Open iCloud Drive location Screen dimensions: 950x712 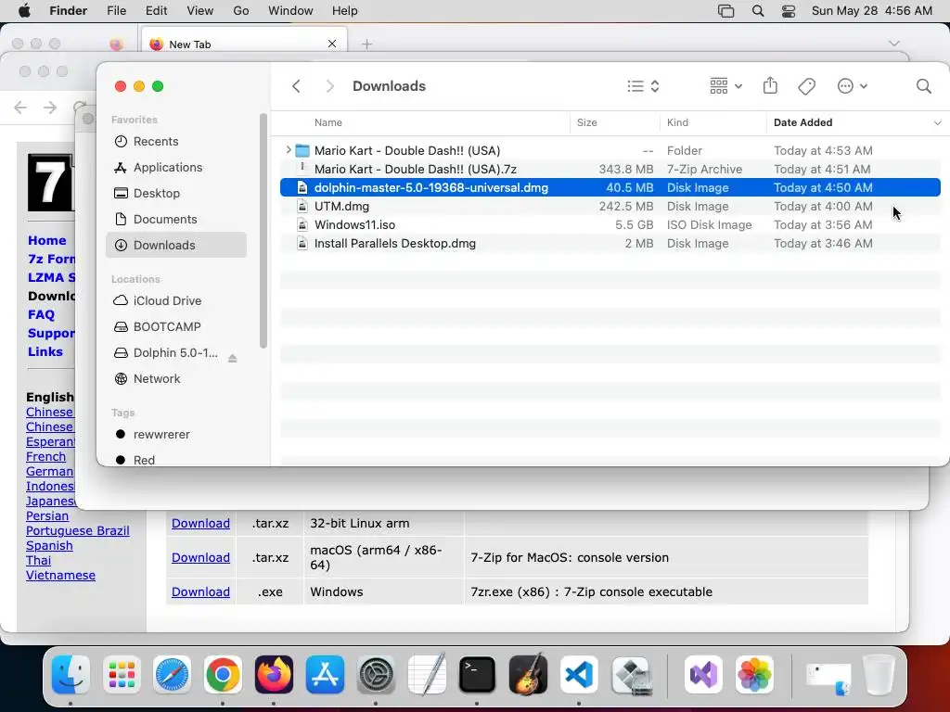[176, 301]
